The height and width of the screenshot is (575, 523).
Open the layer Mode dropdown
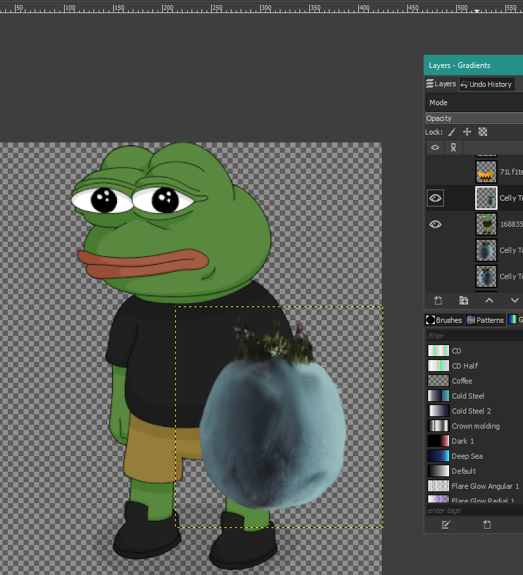[x=474, y=103]
